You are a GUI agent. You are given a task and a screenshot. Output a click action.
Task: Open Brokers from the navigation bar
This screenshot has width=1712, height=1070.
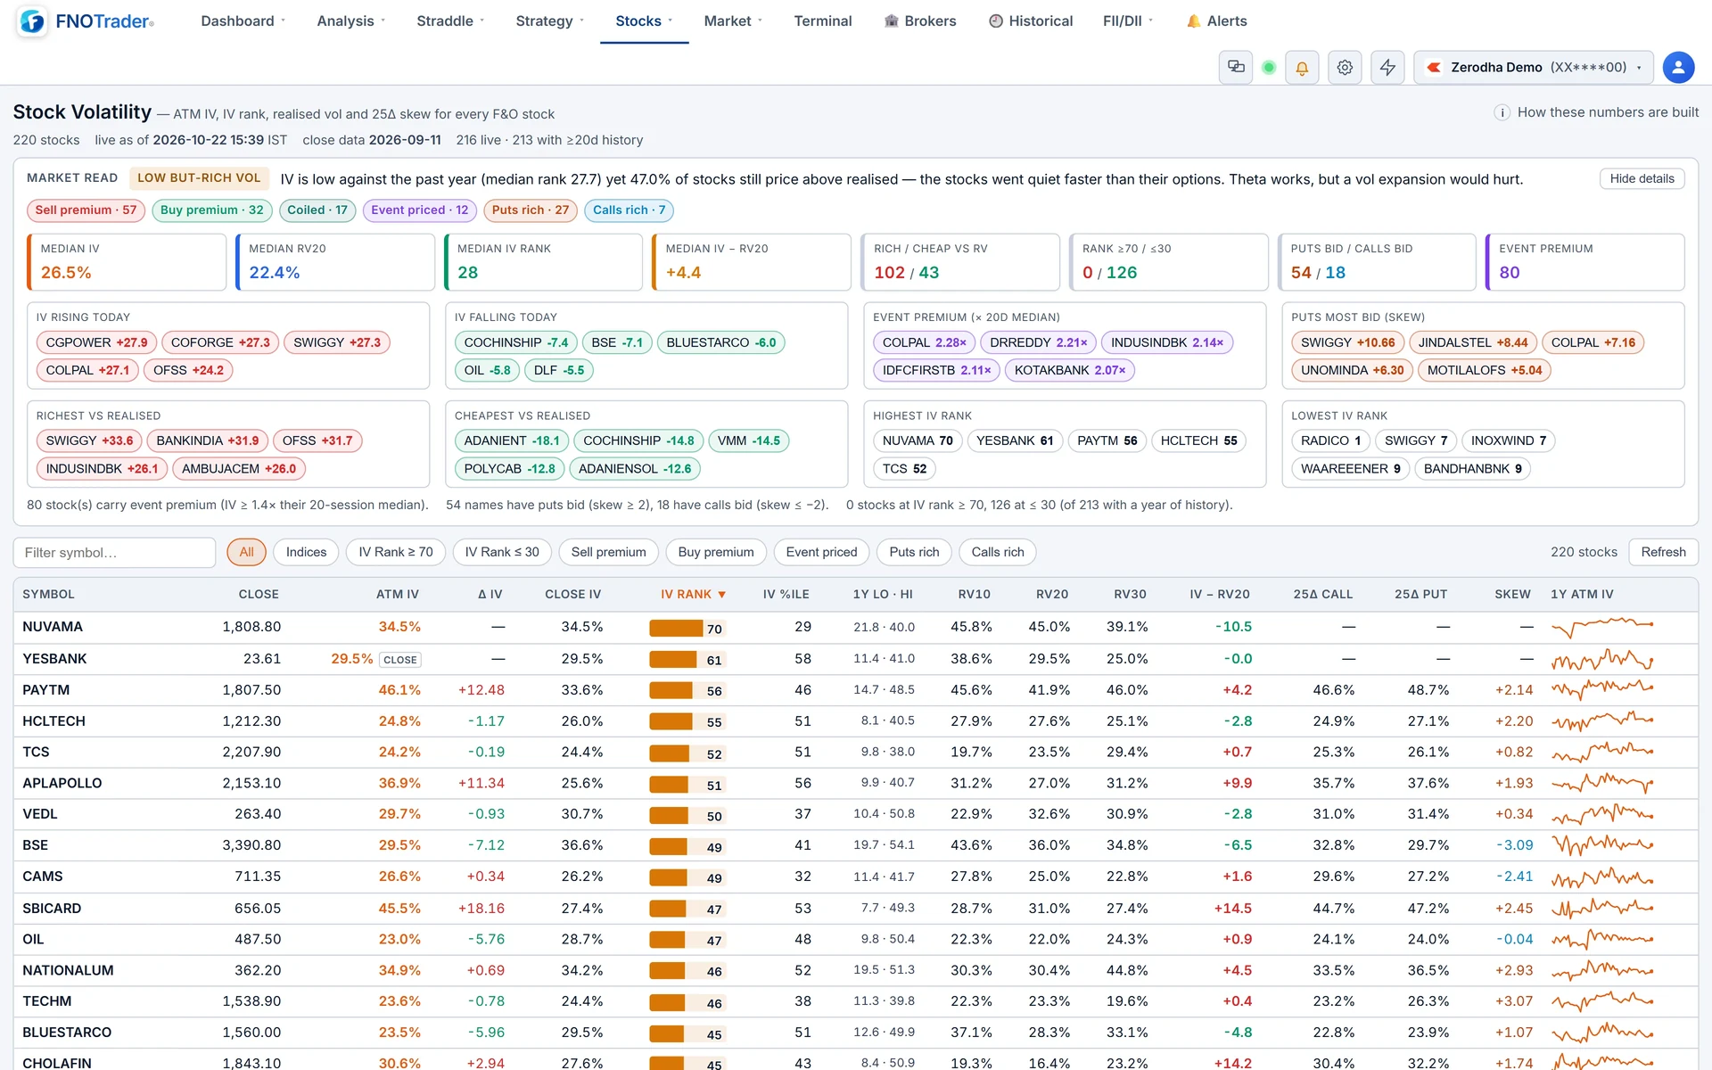(x=919, y=21)
